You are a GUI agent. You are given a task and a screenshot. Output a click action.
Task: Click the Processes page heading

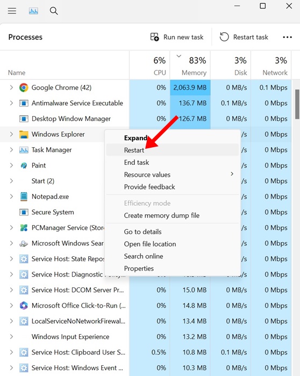pyautogui.click(x=25, y=37)
